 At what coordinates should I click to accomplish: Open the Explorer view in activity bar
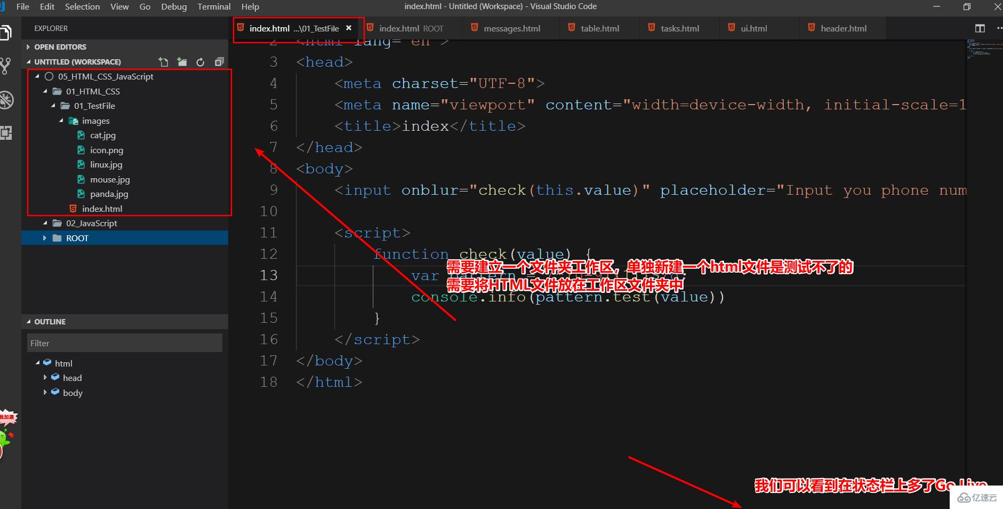tap(5, 33)
